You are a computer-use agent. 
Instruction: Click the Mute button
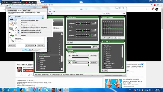click(95, 47)
